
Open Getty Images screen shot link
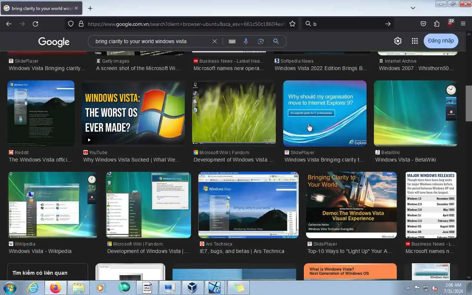click(x=138, y=68)
